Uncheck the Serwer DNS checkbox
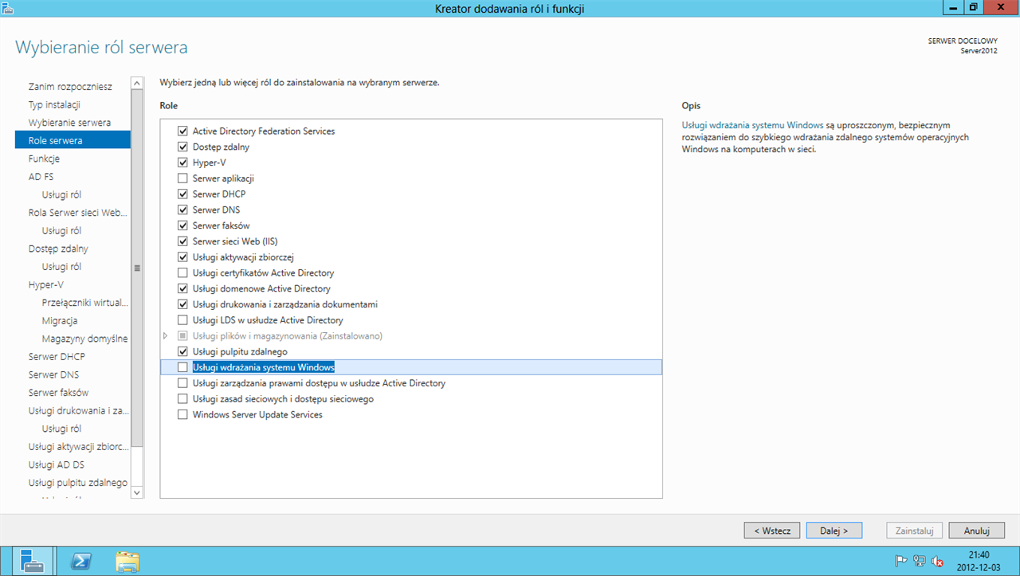The width and height of the screenshot is (1020, 576). [182, 210]
